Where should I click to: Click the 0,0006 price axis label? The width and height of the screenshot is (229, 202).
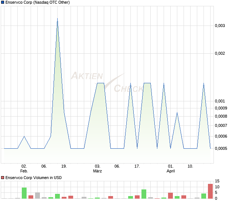221,136
